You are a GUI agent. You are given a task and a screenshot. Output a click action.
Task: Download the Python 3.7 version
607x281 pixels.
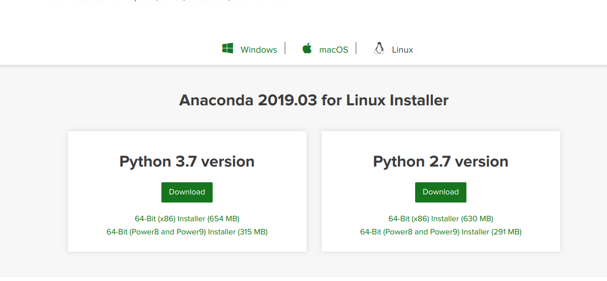point(187,192)
